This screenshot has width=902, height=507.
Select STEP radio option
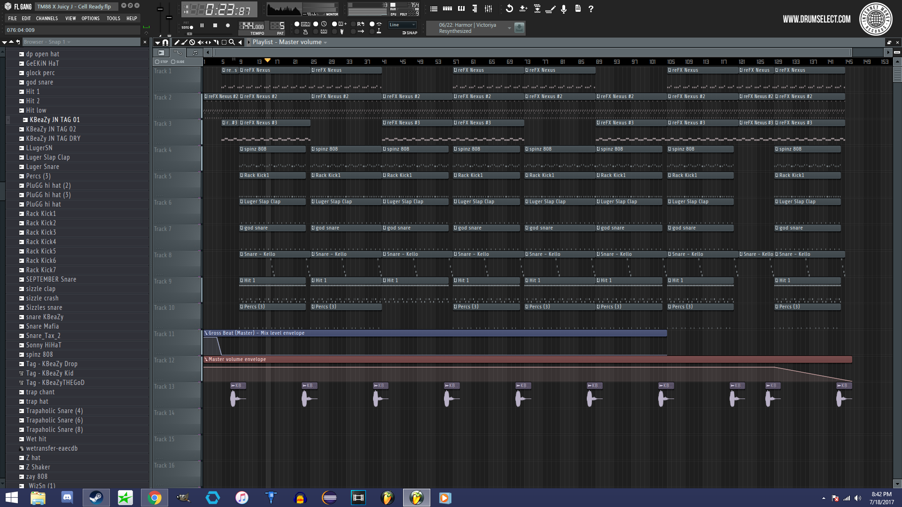click(x=161, y=61)
